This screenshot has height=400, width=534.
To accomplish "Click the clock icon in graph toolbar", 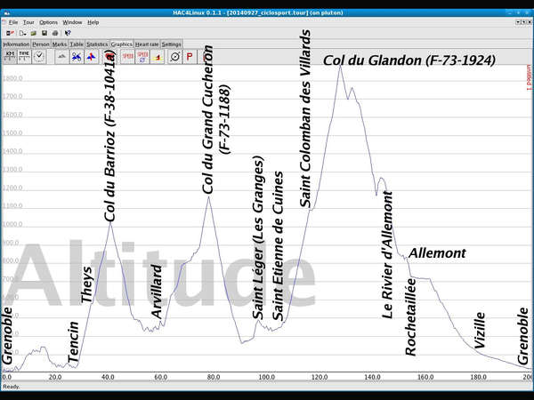I will (x=39, y=55).
